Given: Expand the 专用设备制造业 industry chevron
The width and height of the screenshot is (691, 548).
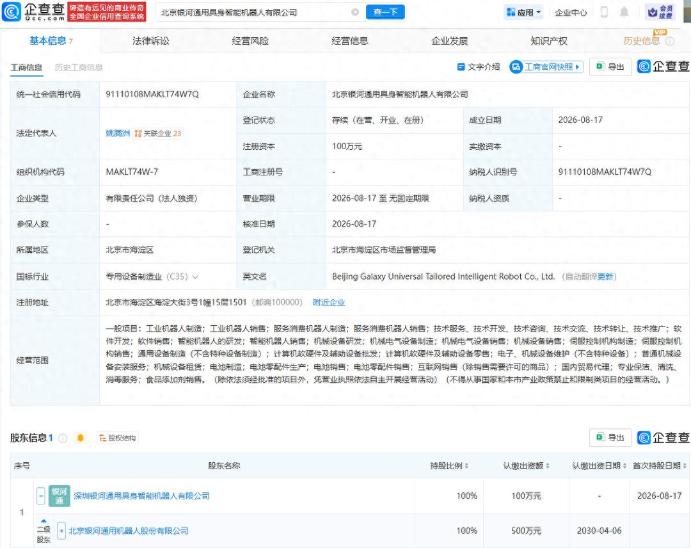Looking at the screenshot, I should [195, 277].
